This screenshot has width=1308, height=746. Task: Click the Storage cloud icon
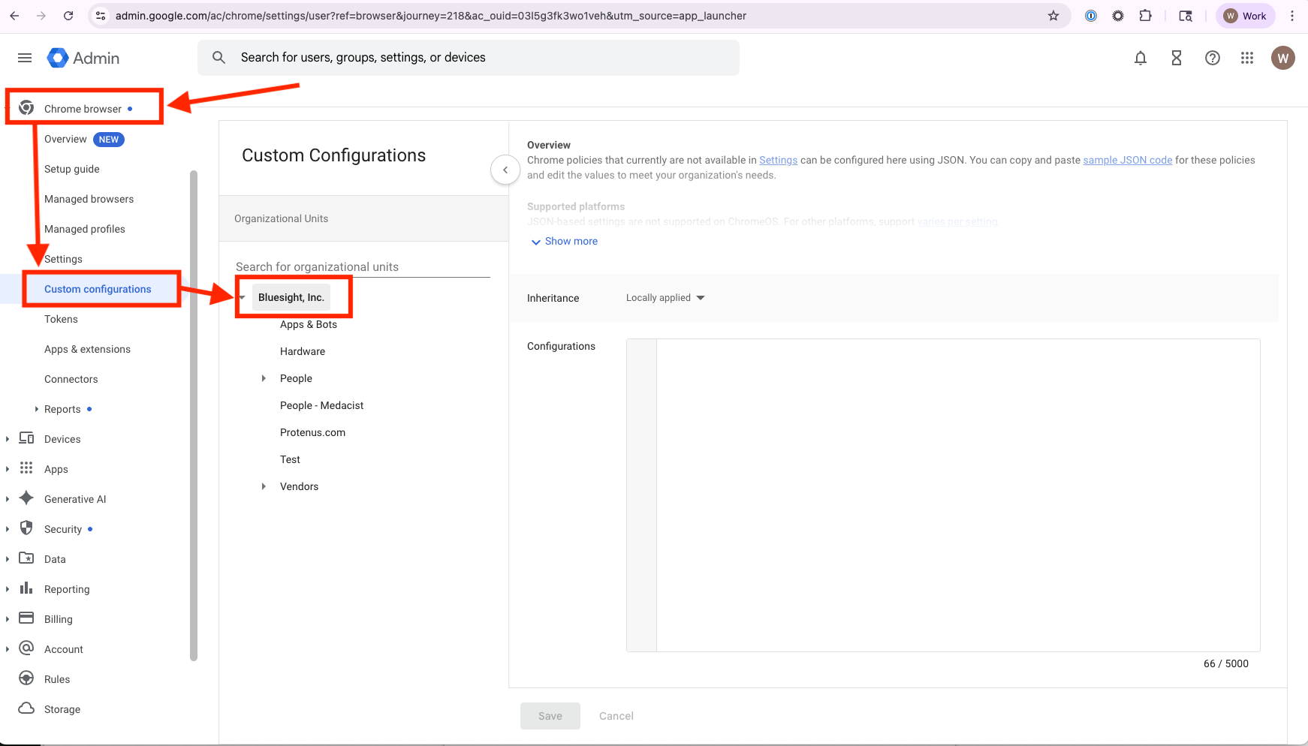(x=26, y=708)
